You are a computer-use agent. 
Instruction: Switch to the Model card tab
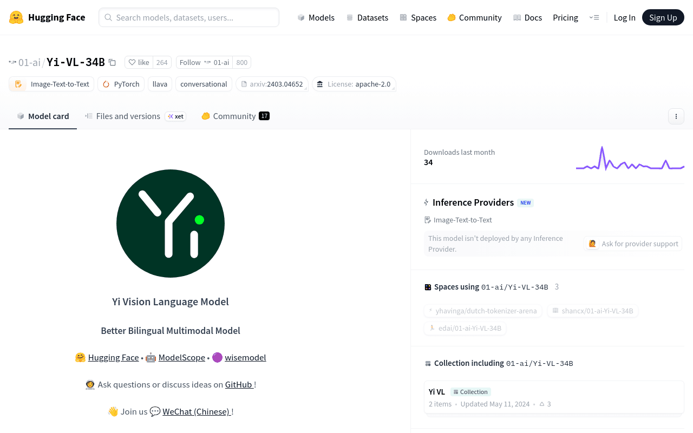[43, 116]
